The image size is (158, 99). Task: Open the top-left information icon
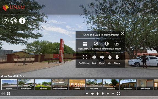(22, 21)
